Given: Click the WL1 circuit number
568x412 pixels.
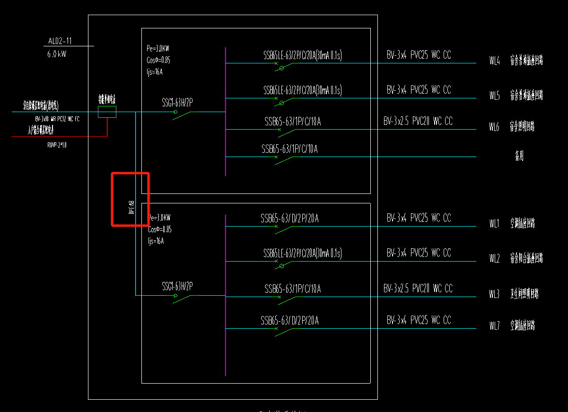Looking at the screenshot, I should (494, 224).
